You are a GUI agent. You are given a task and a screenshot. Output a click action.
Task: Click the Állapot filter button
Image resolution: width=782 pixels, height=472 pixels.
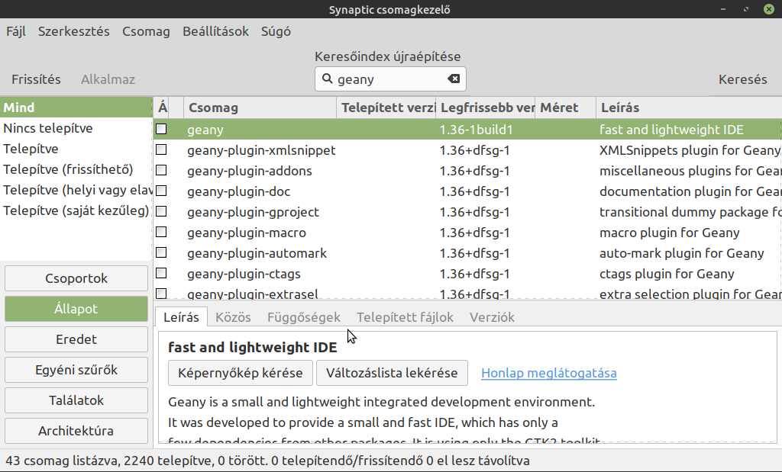(76, 309)
